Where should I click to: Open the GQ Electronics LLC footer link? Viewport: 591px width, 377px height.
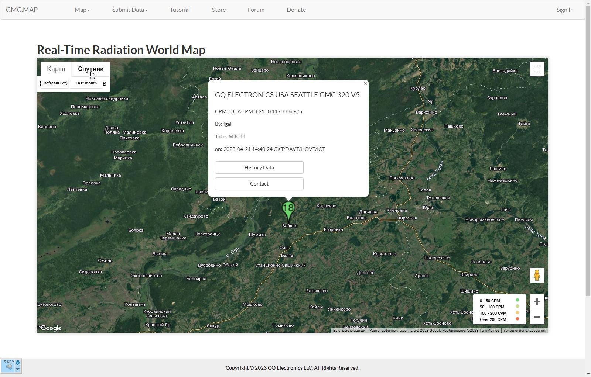pos(290,368)
